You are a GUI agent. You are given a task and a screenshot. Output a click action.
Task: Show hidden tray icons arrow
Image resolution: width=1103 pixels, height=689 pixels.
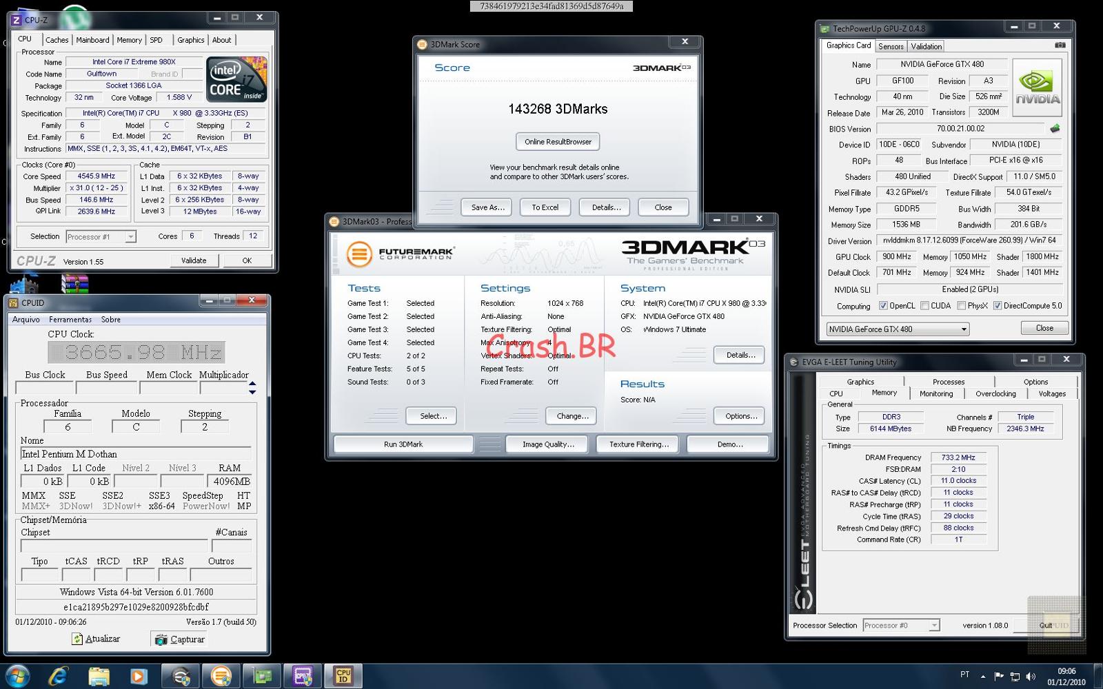pyautogui.click(x=982, y=676)
